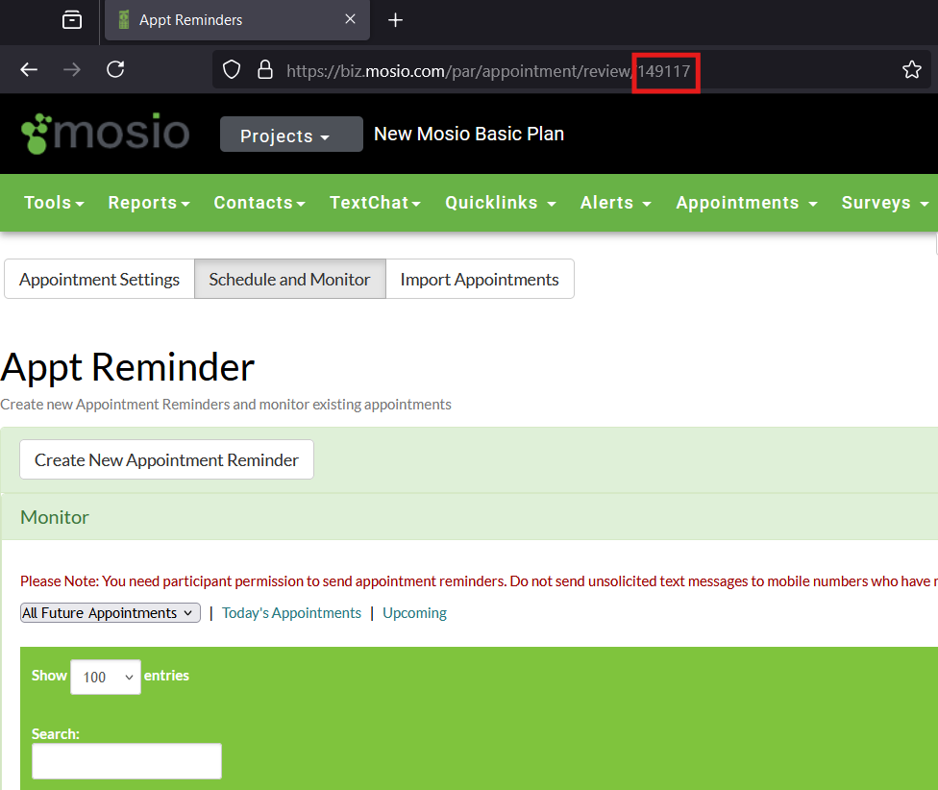Click the Appt Reminder page heading
Screen dimensions: 938x790
pyautogui.click(x=128, y=367)
